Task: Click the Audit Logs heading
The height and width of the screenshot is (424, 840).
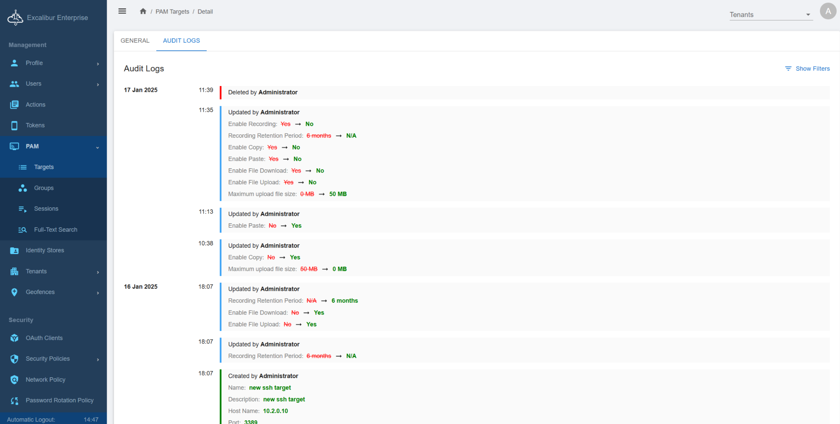Action: click(144, 68)
